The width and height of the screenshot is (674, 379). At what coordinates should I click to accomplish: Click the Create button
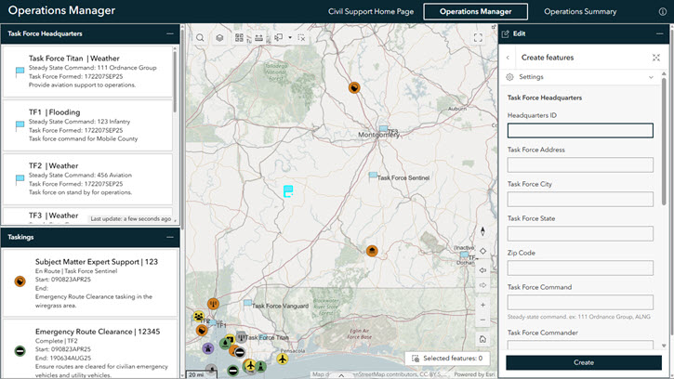point(584,362)
